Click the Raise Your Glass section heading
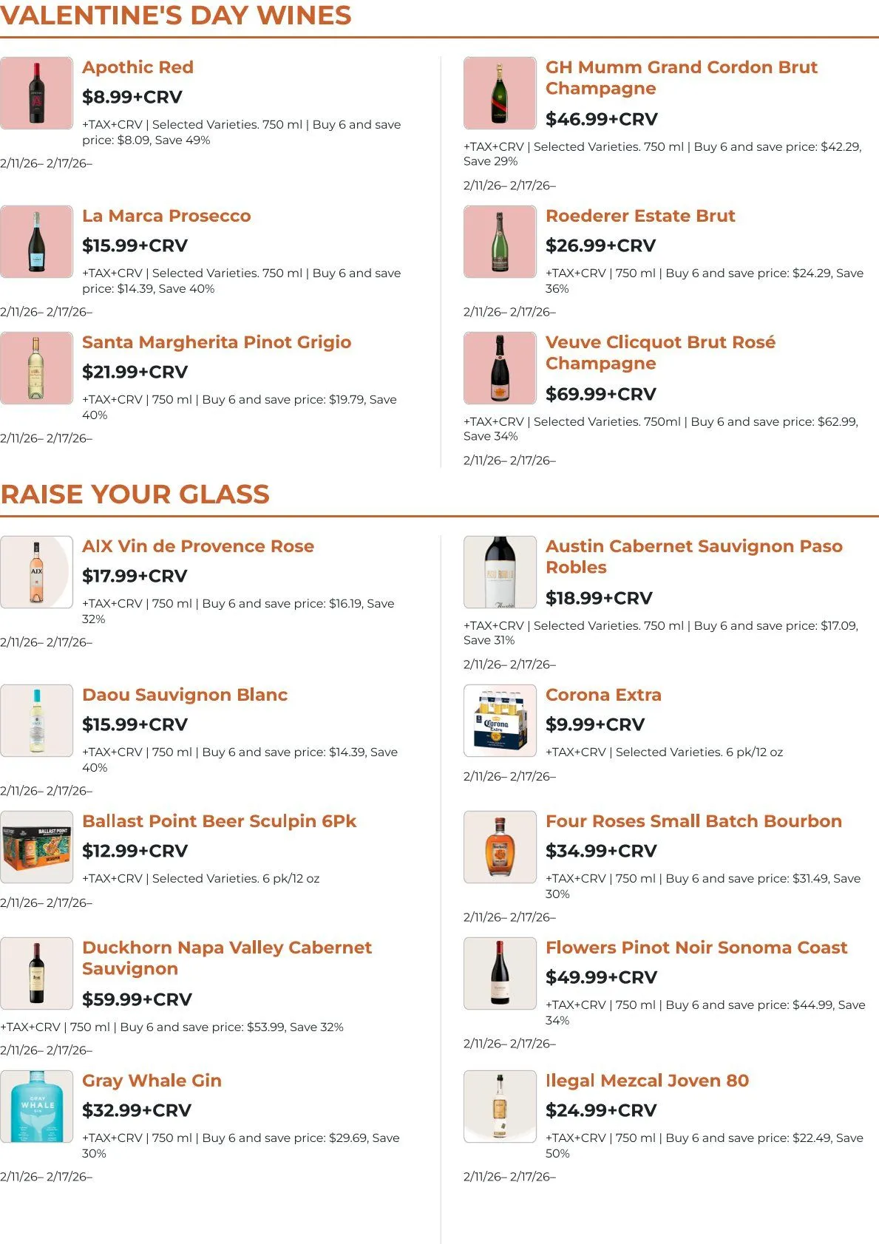 [135, 494]
